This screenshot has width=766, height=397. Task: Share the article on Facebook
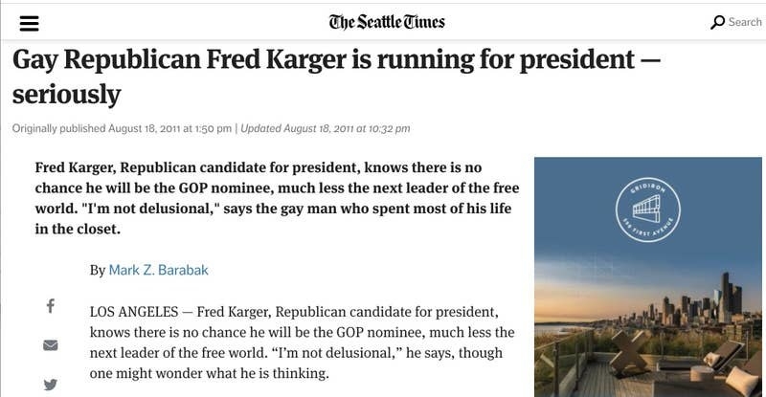[x=50, y=306]
